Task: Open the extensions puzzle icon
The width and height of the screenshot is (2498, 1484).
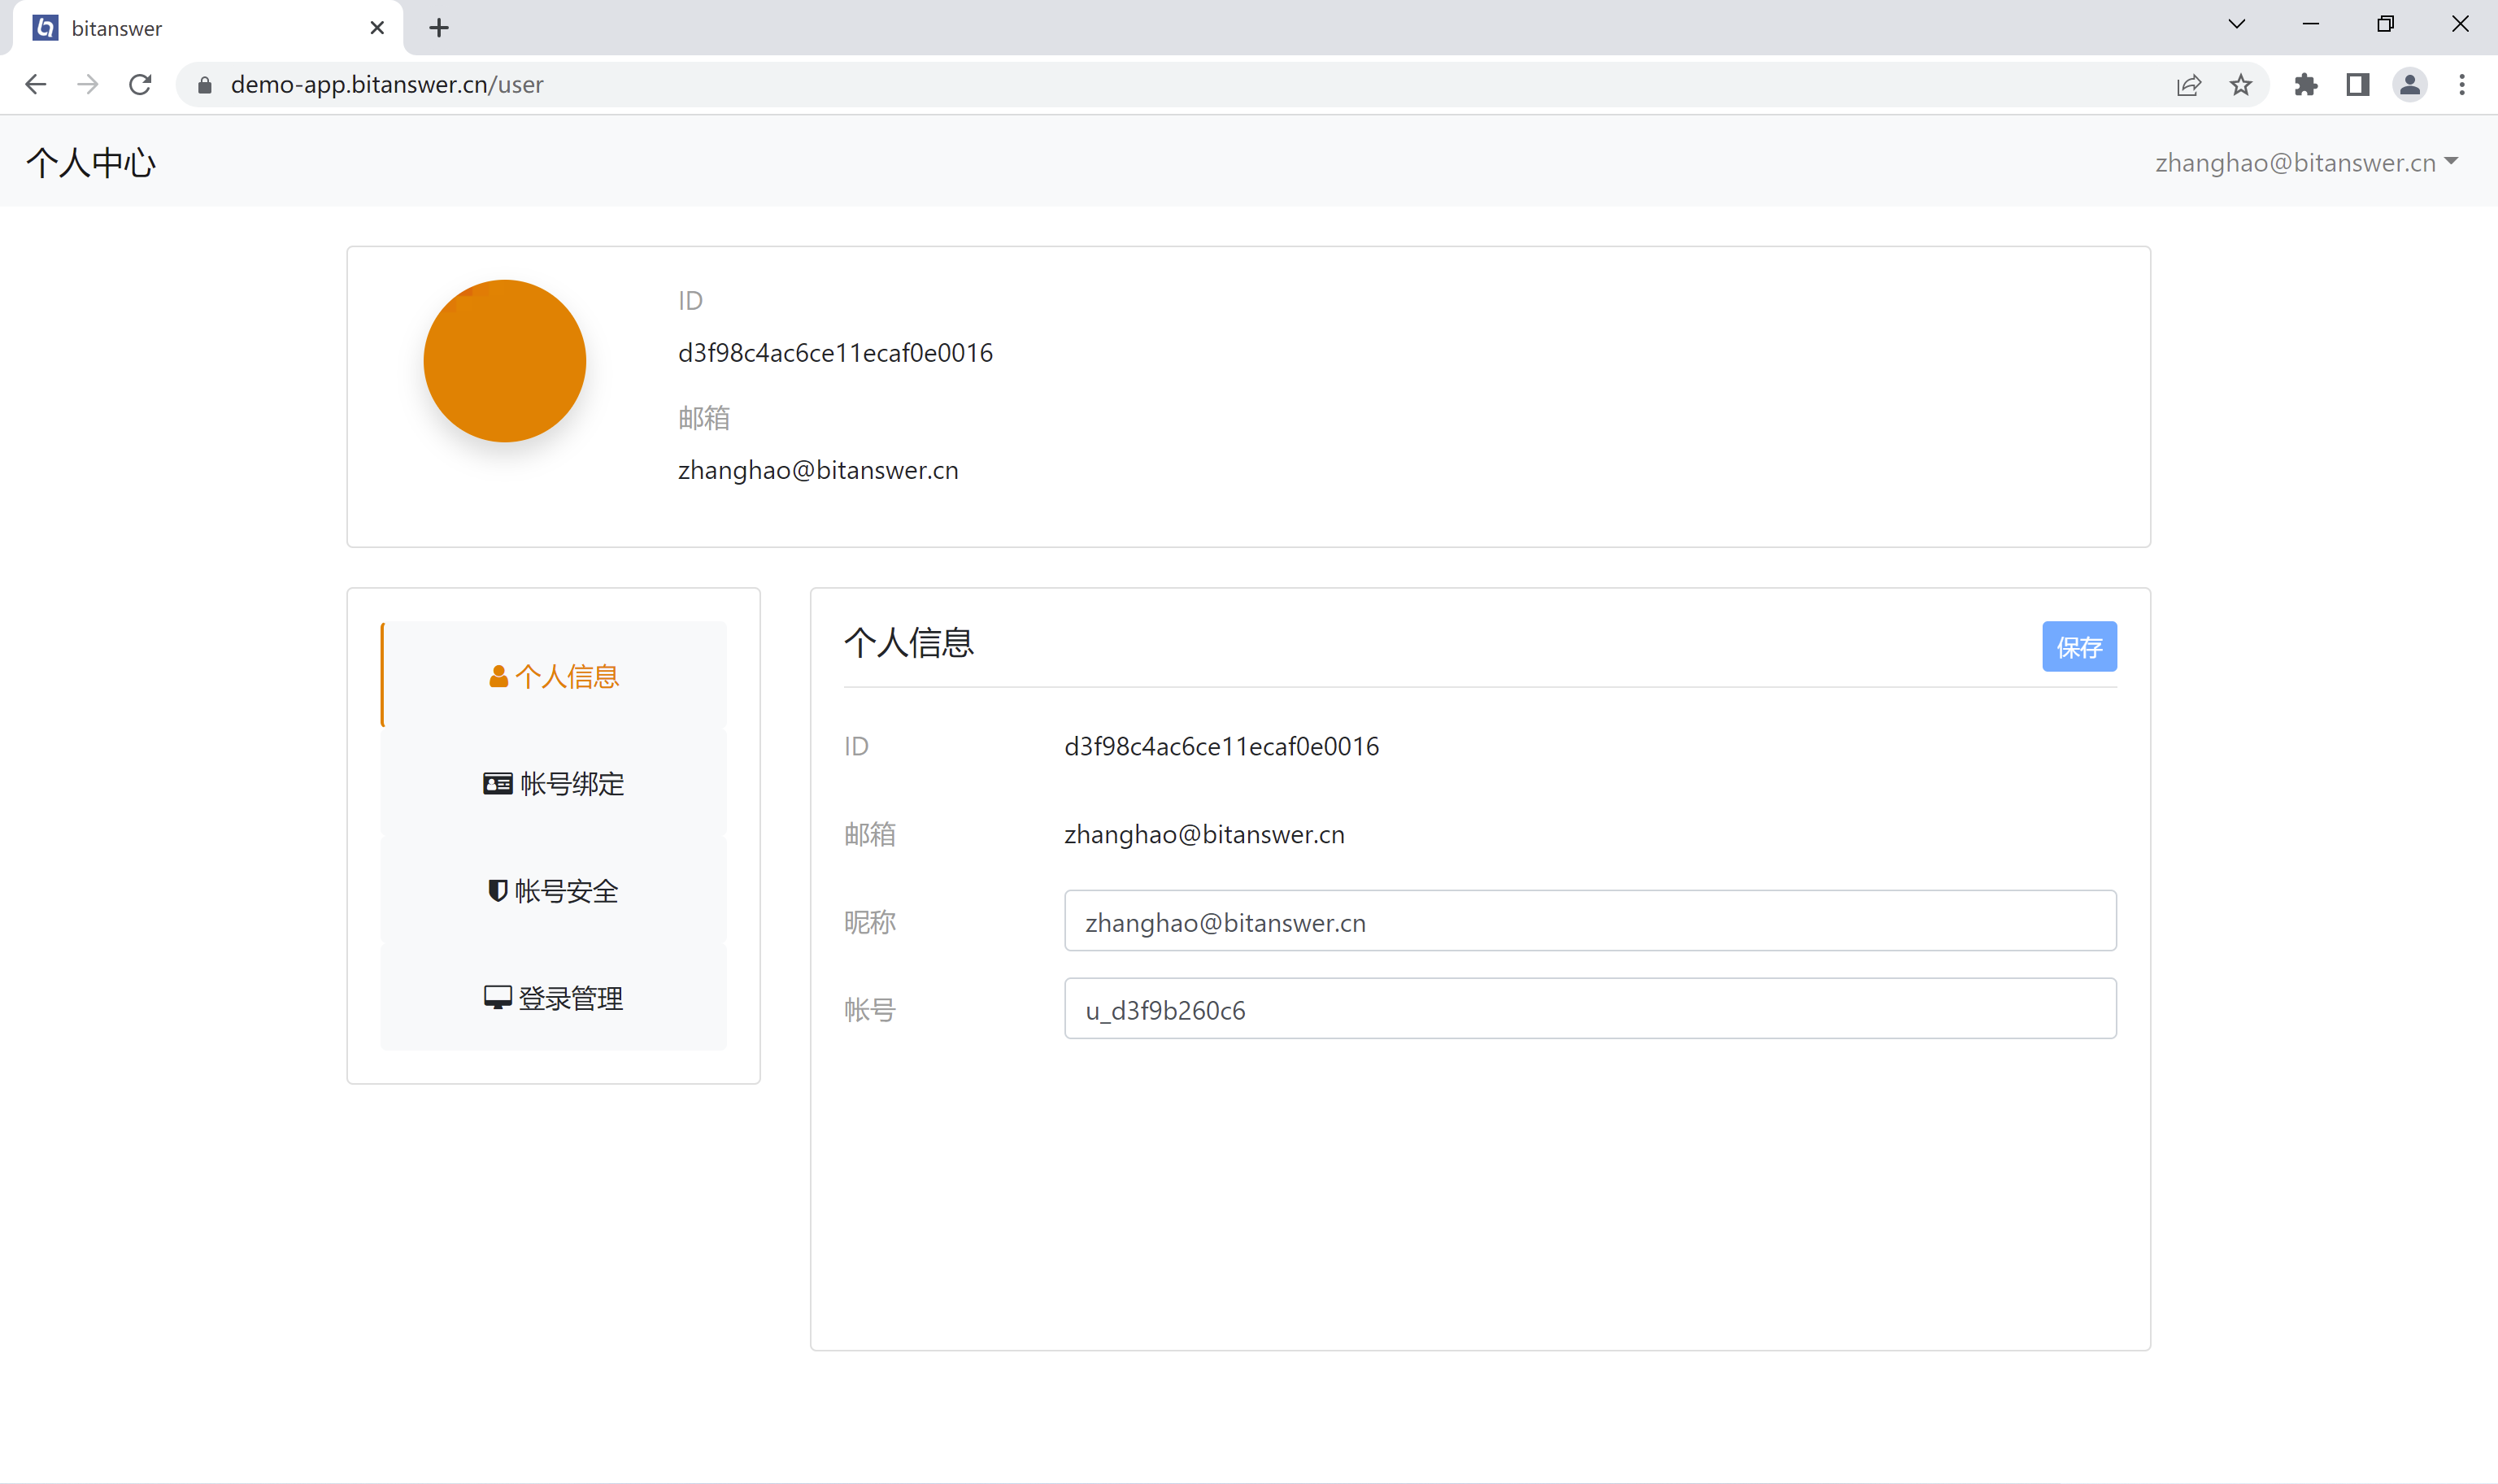Action: 2306,85
